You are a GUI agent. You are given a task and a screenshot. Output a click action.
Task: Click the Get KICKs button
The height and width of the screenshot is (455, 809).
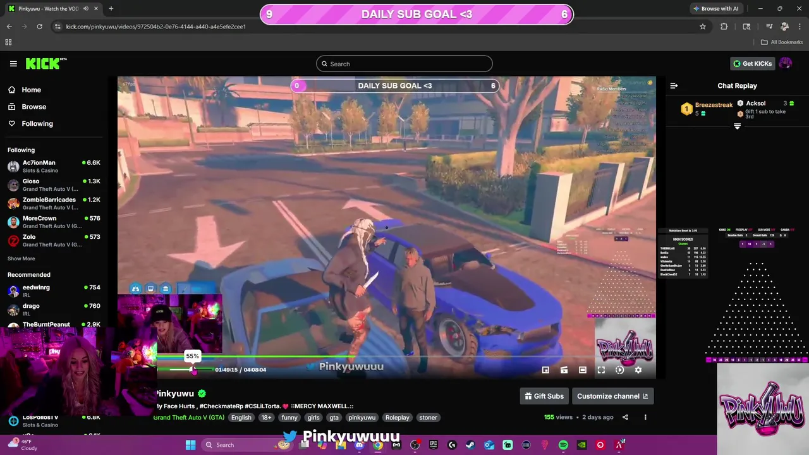click(752, 63)
